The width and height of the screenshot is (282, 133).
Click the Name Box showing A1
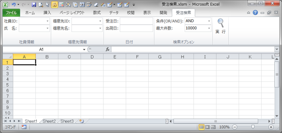click(x=41, y=49)
